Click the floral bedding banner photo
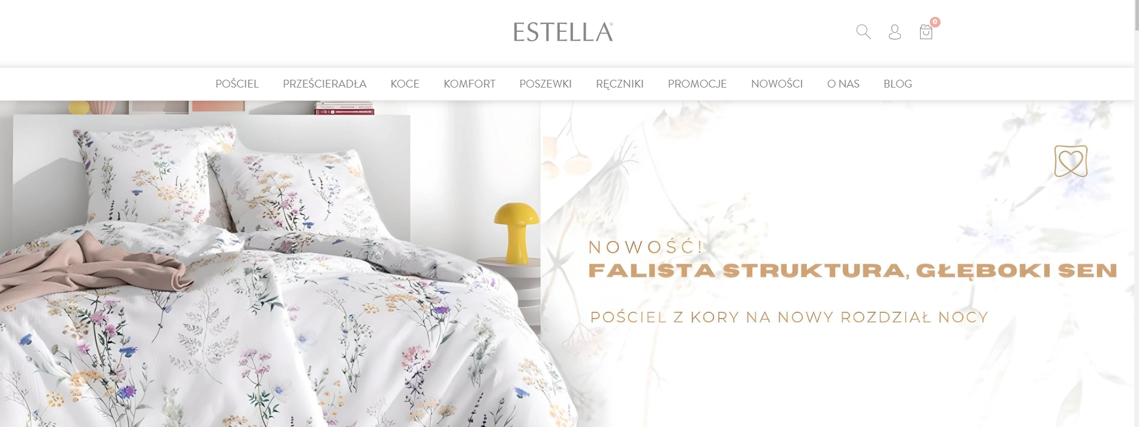The height and width of the screenshot is (427, 1139). click(270, 264)
